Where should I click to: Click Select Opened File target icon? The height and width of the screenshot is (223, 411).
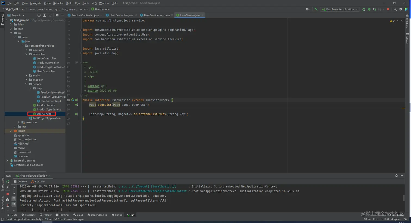coord(39,15)
